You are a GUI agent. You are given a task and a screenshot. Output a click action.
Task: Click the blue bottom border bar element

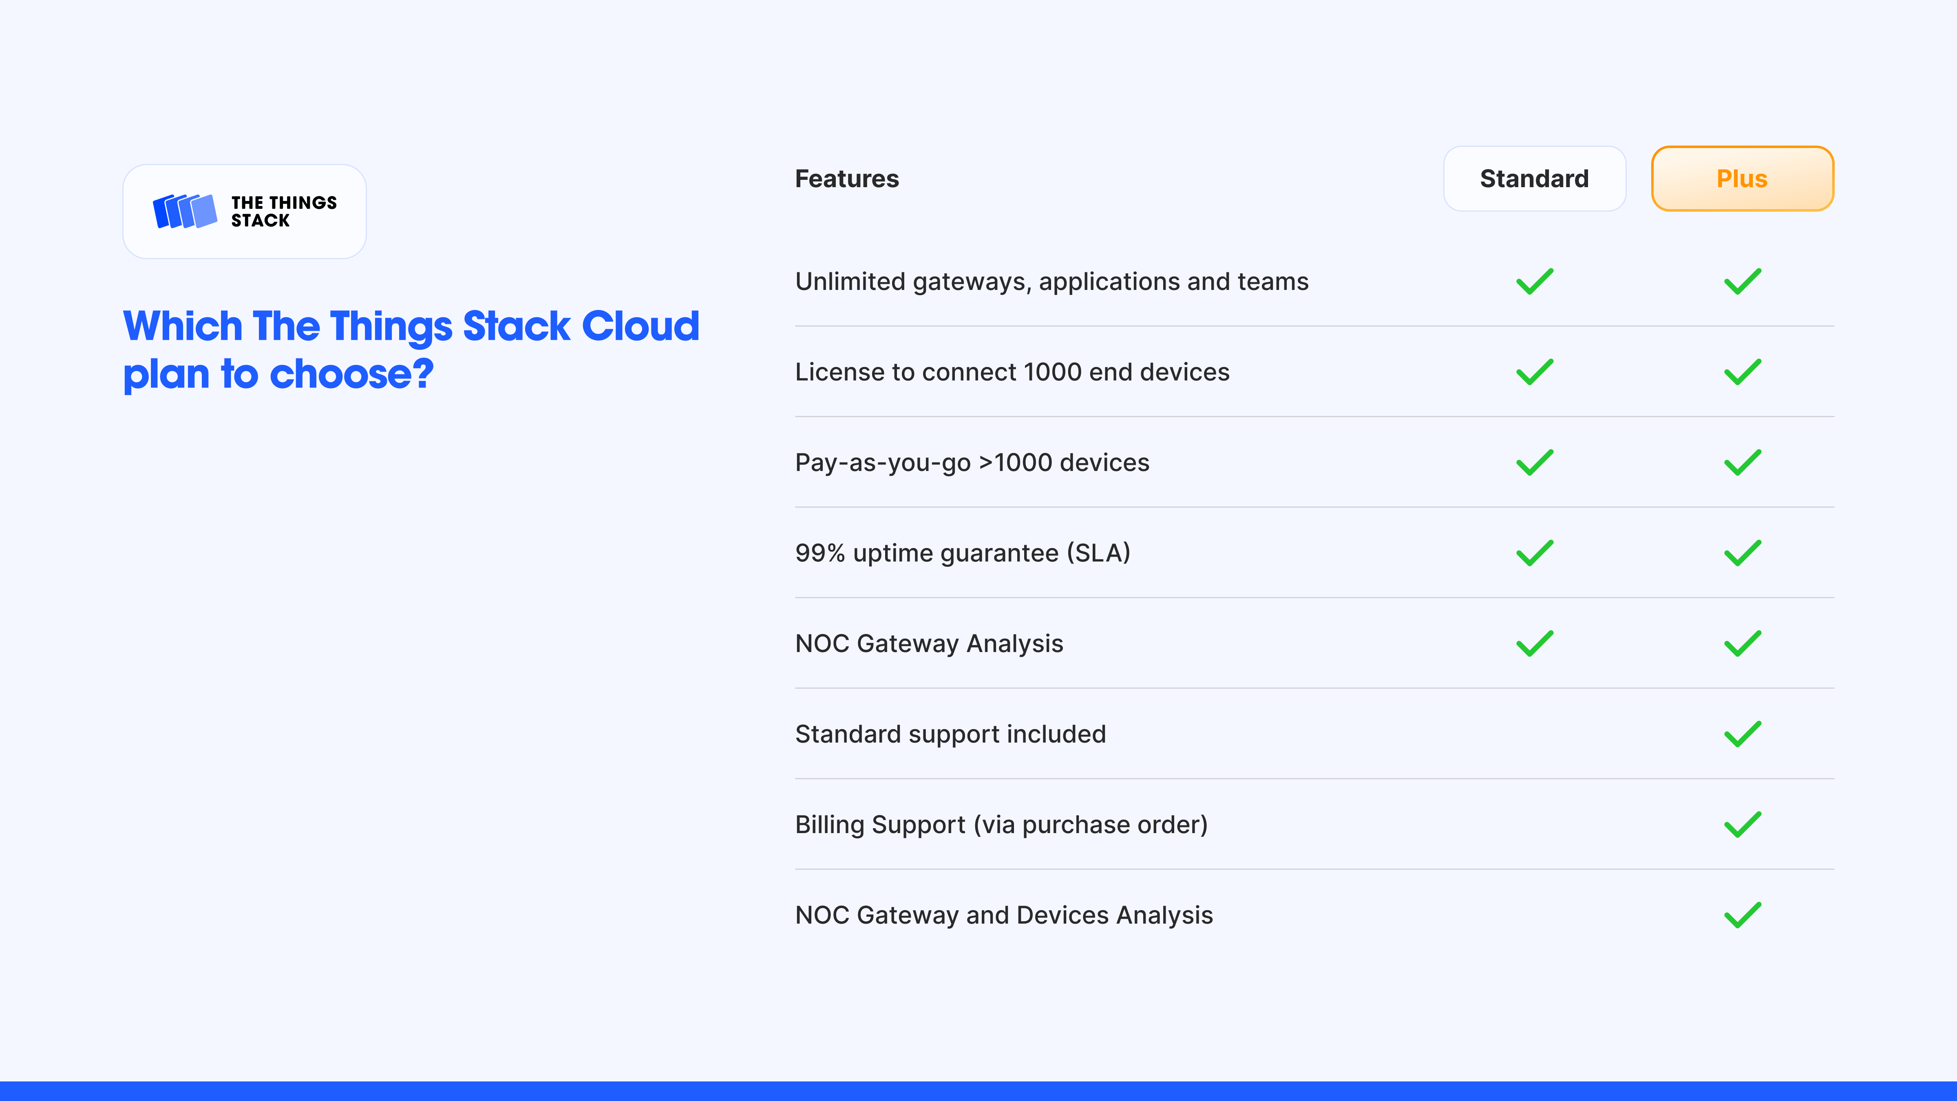point(978,1089)
